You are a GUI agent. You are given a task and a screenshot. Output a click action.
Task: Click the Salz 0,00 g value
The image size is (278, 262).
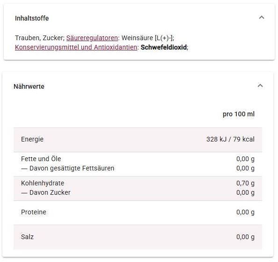click(x=245, y=237)
